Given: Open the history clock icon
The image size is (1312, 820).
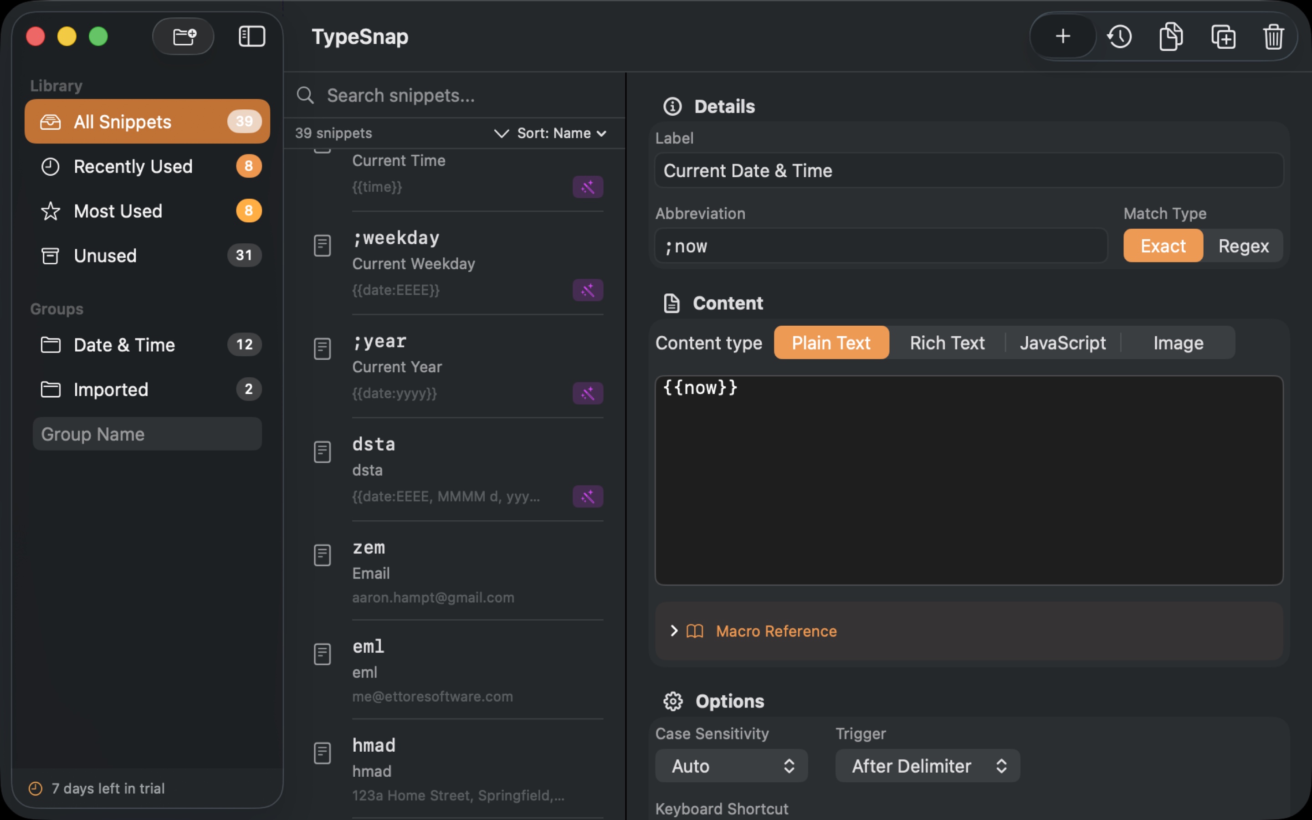Looking at the screenshot, I should click(1119, 36).
